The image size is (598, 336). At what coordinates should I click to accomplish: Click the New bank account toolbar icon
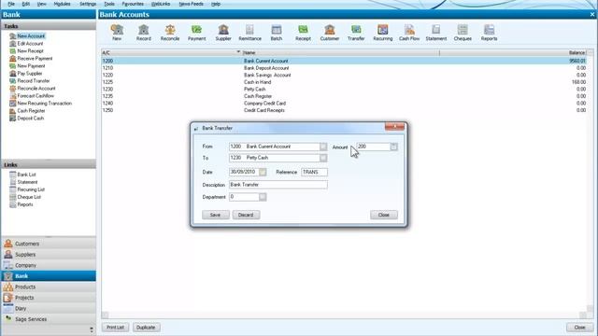[117, 33]
